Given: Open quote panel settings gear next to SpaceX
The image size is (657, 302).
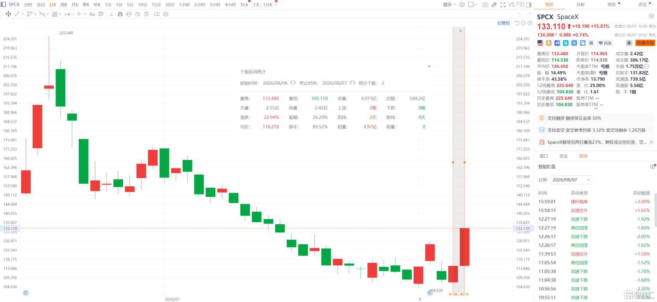Looking at the screenshot, I should pyautogui.click(x=651, y=16).
